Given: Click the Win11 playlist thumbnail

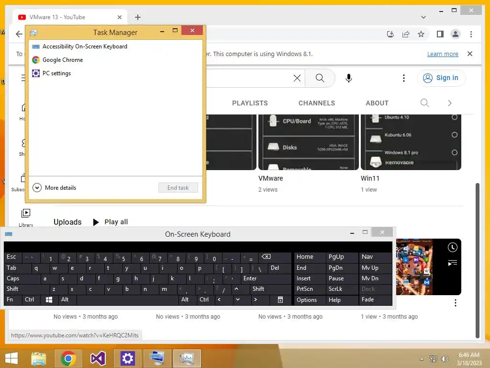Looking at the screenshot, I should [411, 142].
